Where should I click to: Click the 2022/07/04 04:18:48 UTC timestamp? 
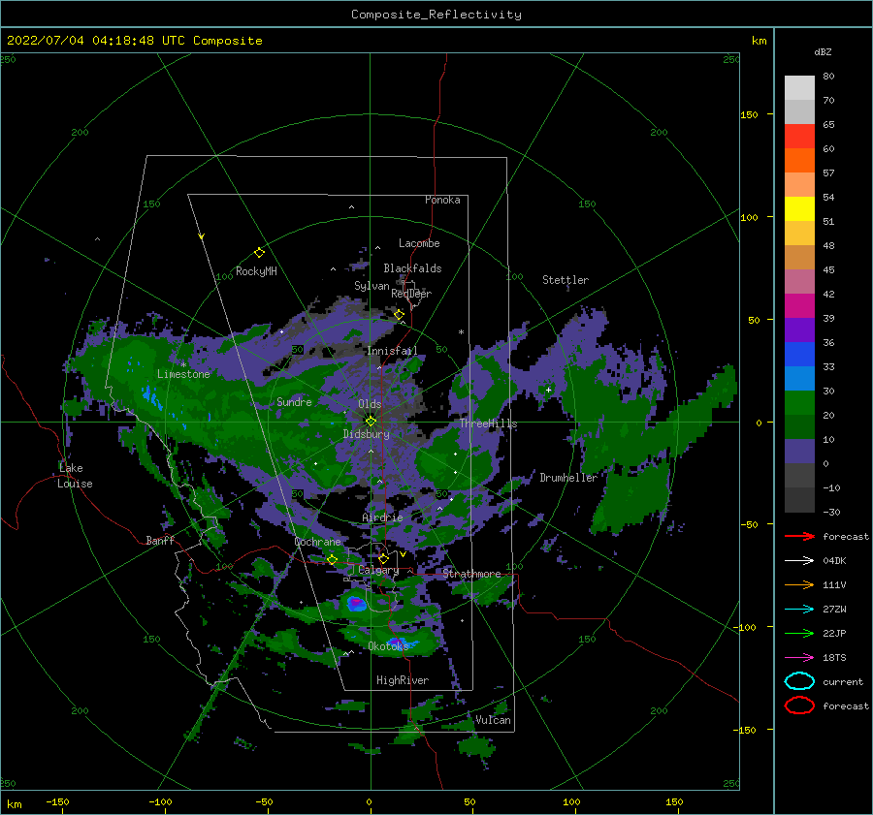coord(96,41)
